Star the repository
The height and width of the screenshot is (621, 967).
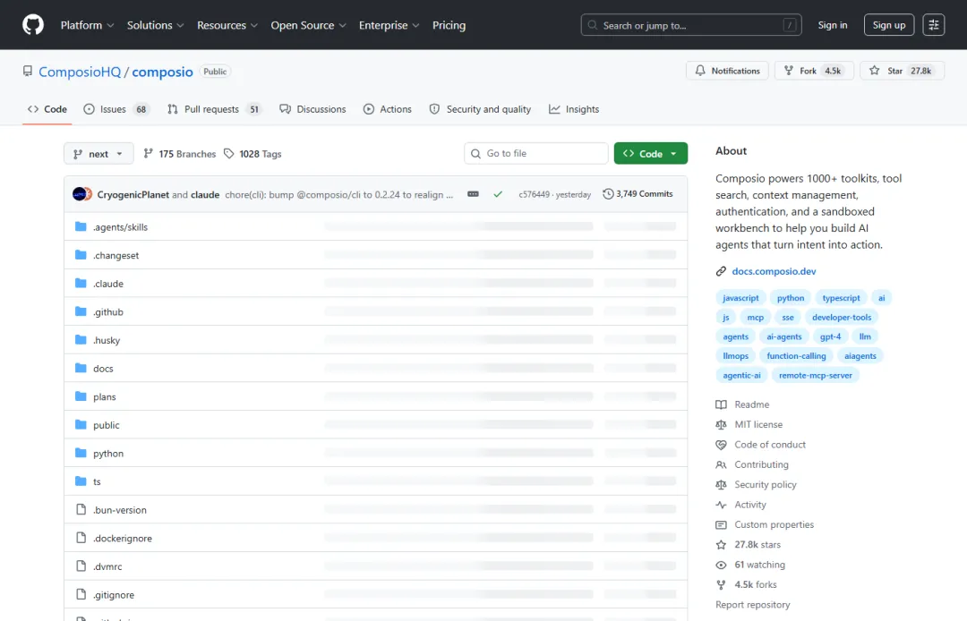pyautogui.click(x=902, y=71)
